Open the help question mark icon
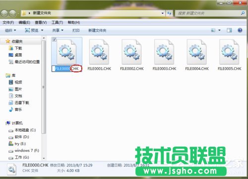248x179 pixels. 240,30
